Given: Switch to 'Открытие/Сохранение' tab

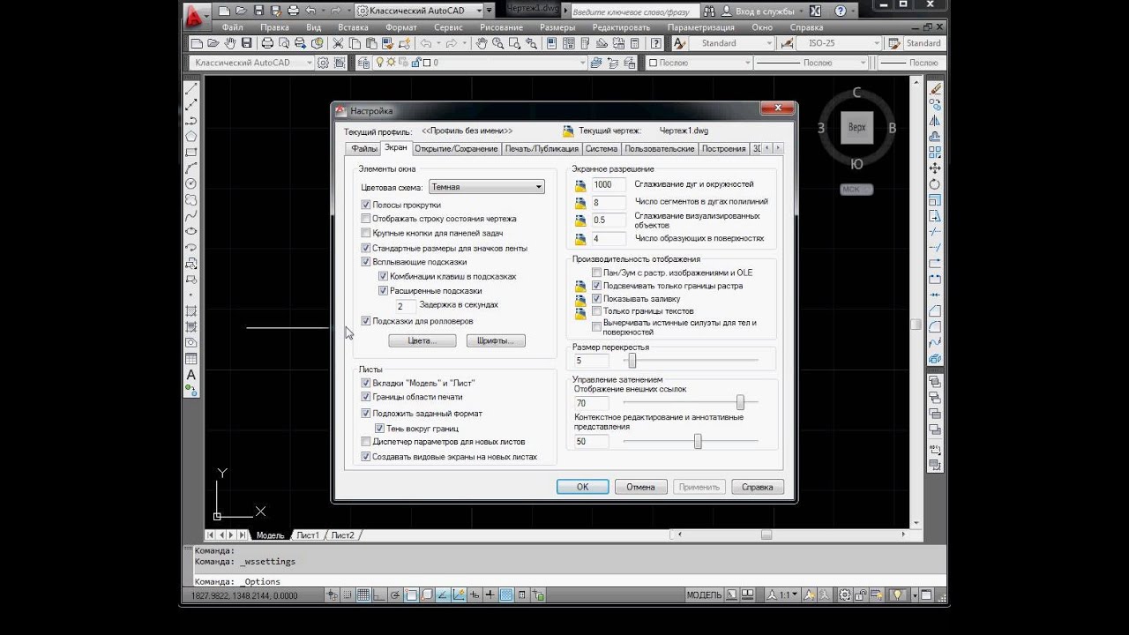Looking at the screenshot, I should (x=456, y=149).
